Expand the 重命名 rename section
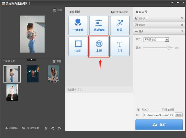Viewport: 186px width, 138px height. pos(159,25)
